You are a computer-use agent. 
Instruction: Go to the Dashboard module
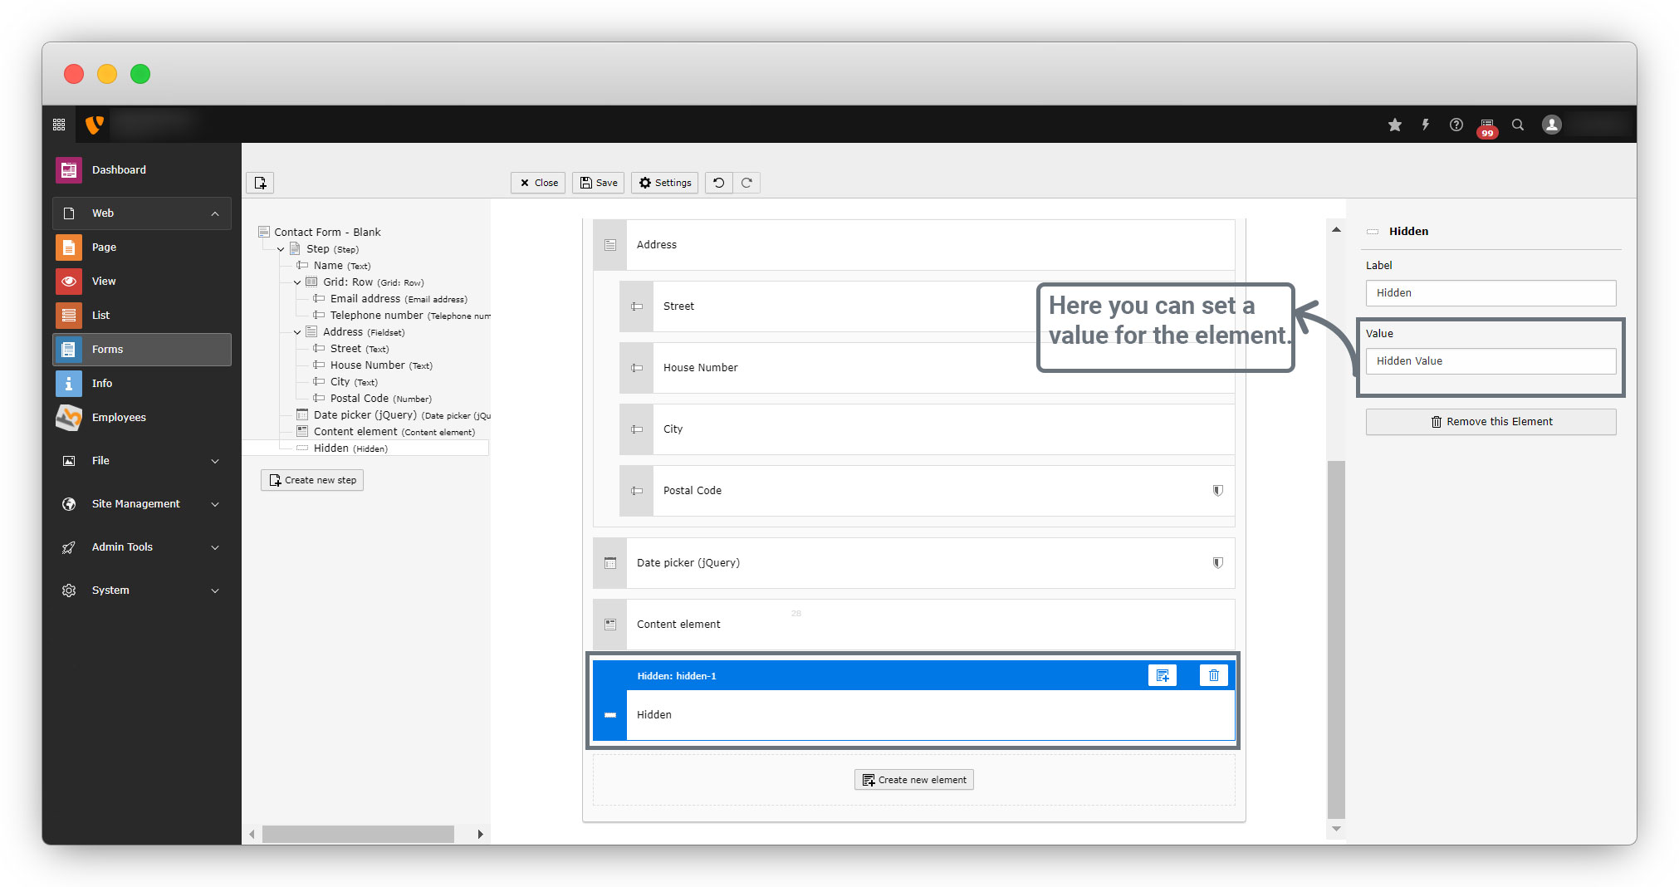coord(119,170)
